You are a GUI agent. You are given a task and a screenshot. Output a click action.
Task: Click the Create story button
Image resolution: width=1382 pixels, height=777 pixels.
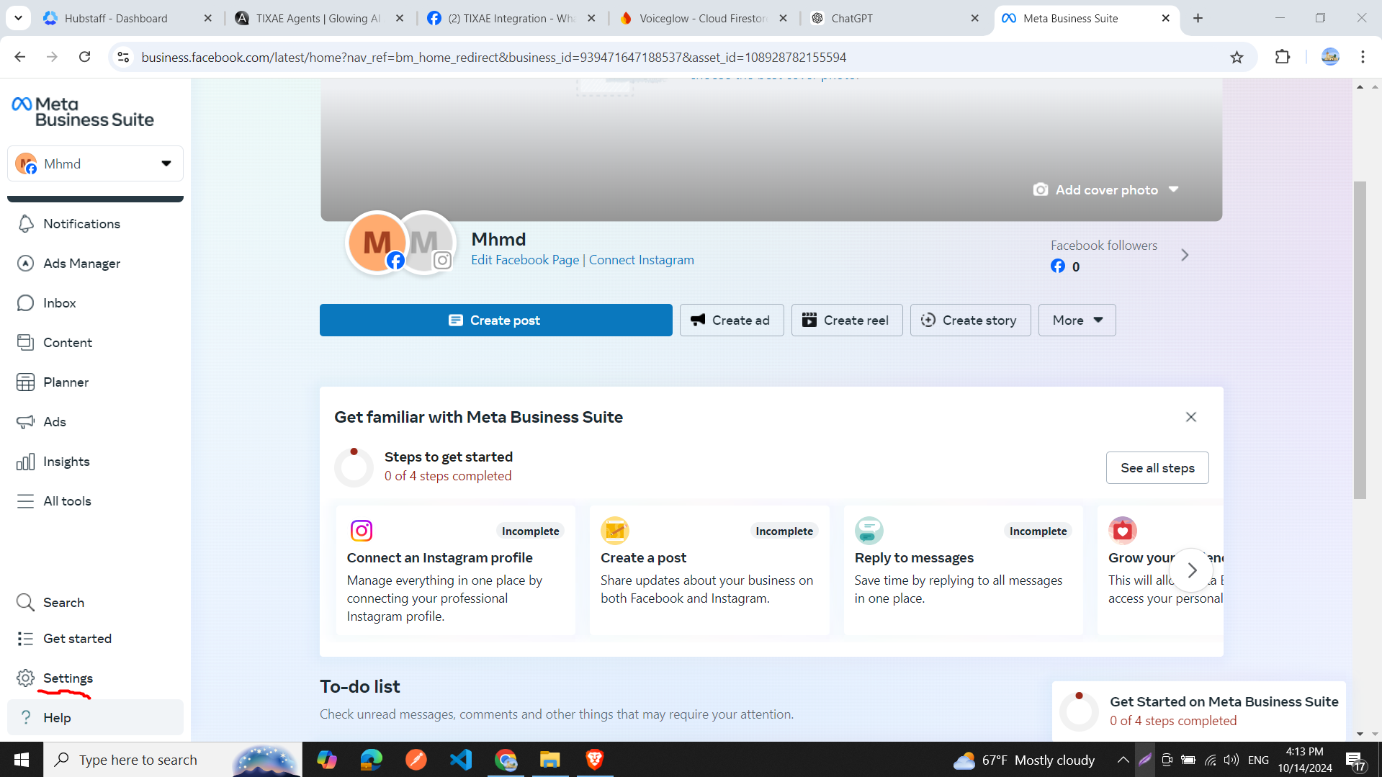[971, 320]
